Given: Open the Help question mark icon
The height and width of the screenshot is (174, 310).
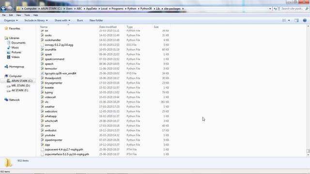Looking at the screenshot, I should [x=305, y=20].
